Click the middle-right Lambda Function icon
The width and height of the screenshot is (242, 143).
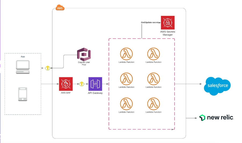154,79
